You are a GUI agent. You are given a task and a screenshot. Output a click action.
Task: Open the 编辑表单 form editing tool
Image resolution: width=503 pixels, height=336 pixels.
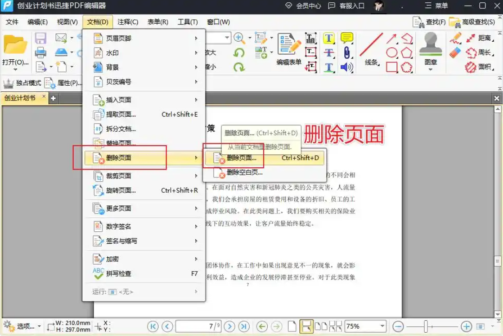[288, 46]
